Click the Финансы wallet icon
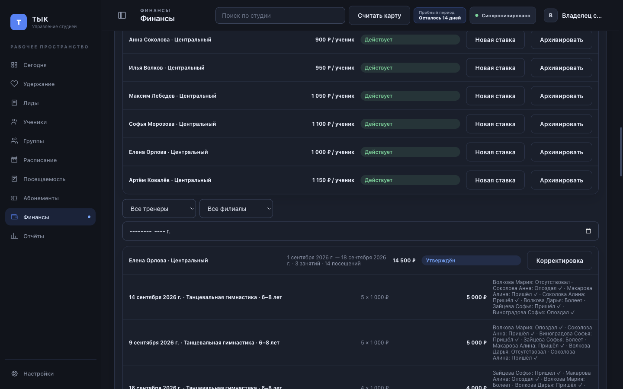The image size is (623, 389). (x=14, y=217)
